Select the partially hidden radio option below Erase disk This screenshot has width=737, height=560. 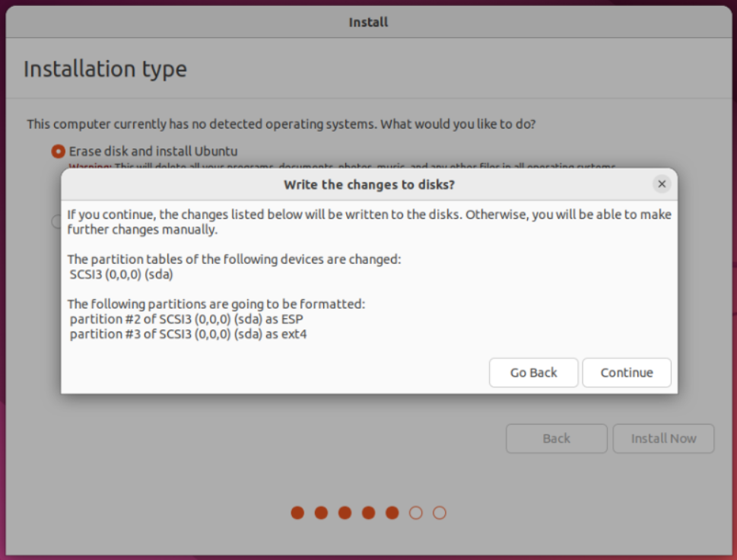56,221
